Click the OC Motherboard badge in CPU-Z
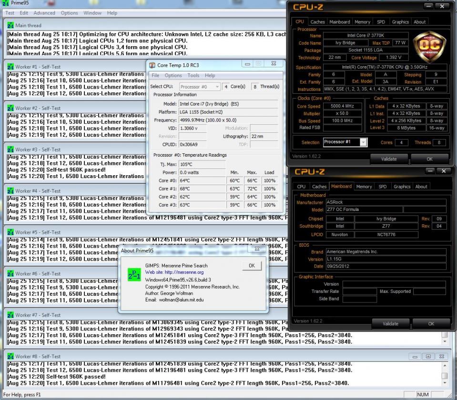Image resolution: width=457 pixels, height=400 pixels. (x=429, y=47)
